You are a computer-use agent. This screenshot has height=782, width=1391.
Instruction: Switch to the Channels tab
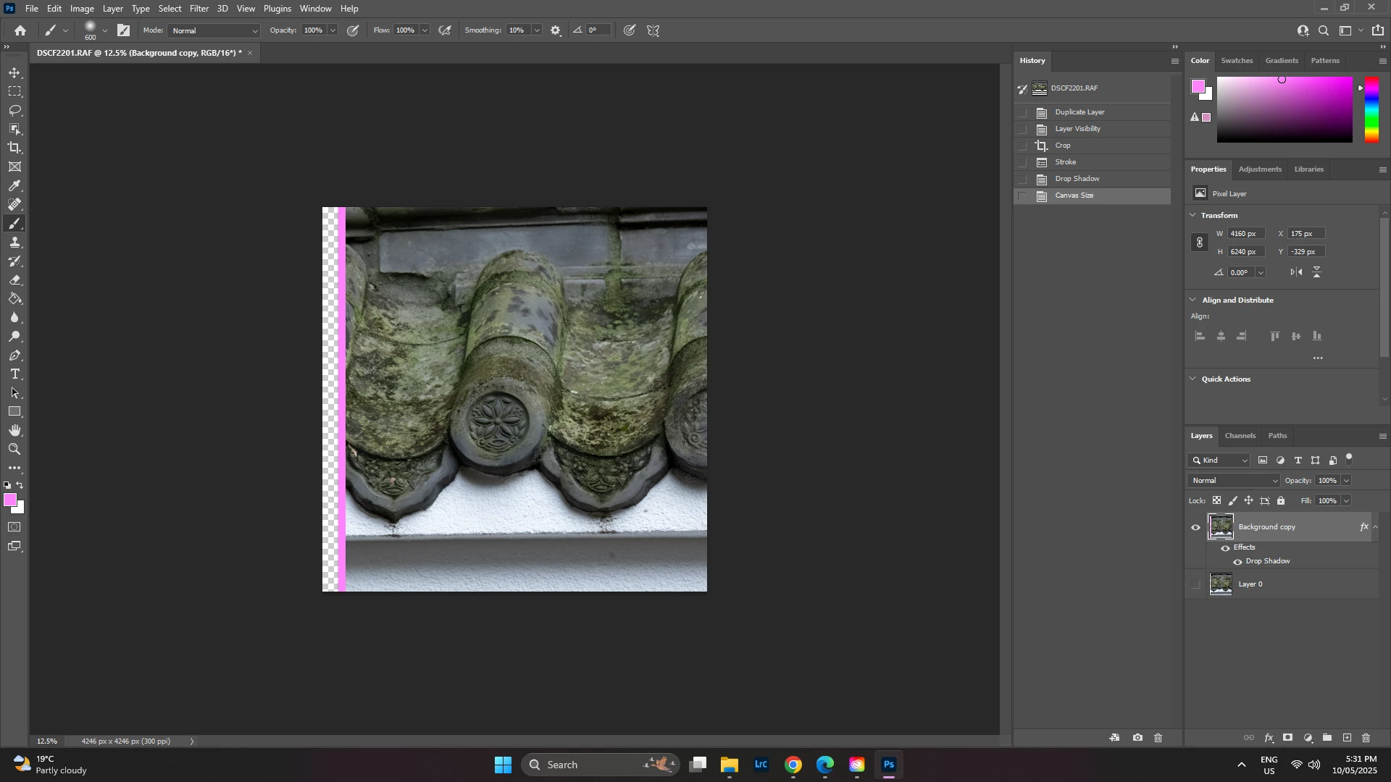point(1240,436)
